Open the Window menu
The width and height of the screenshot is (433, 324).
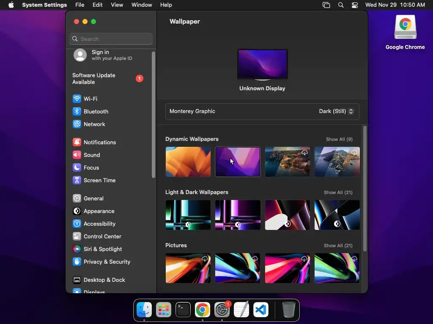click(x=142, y=5)
